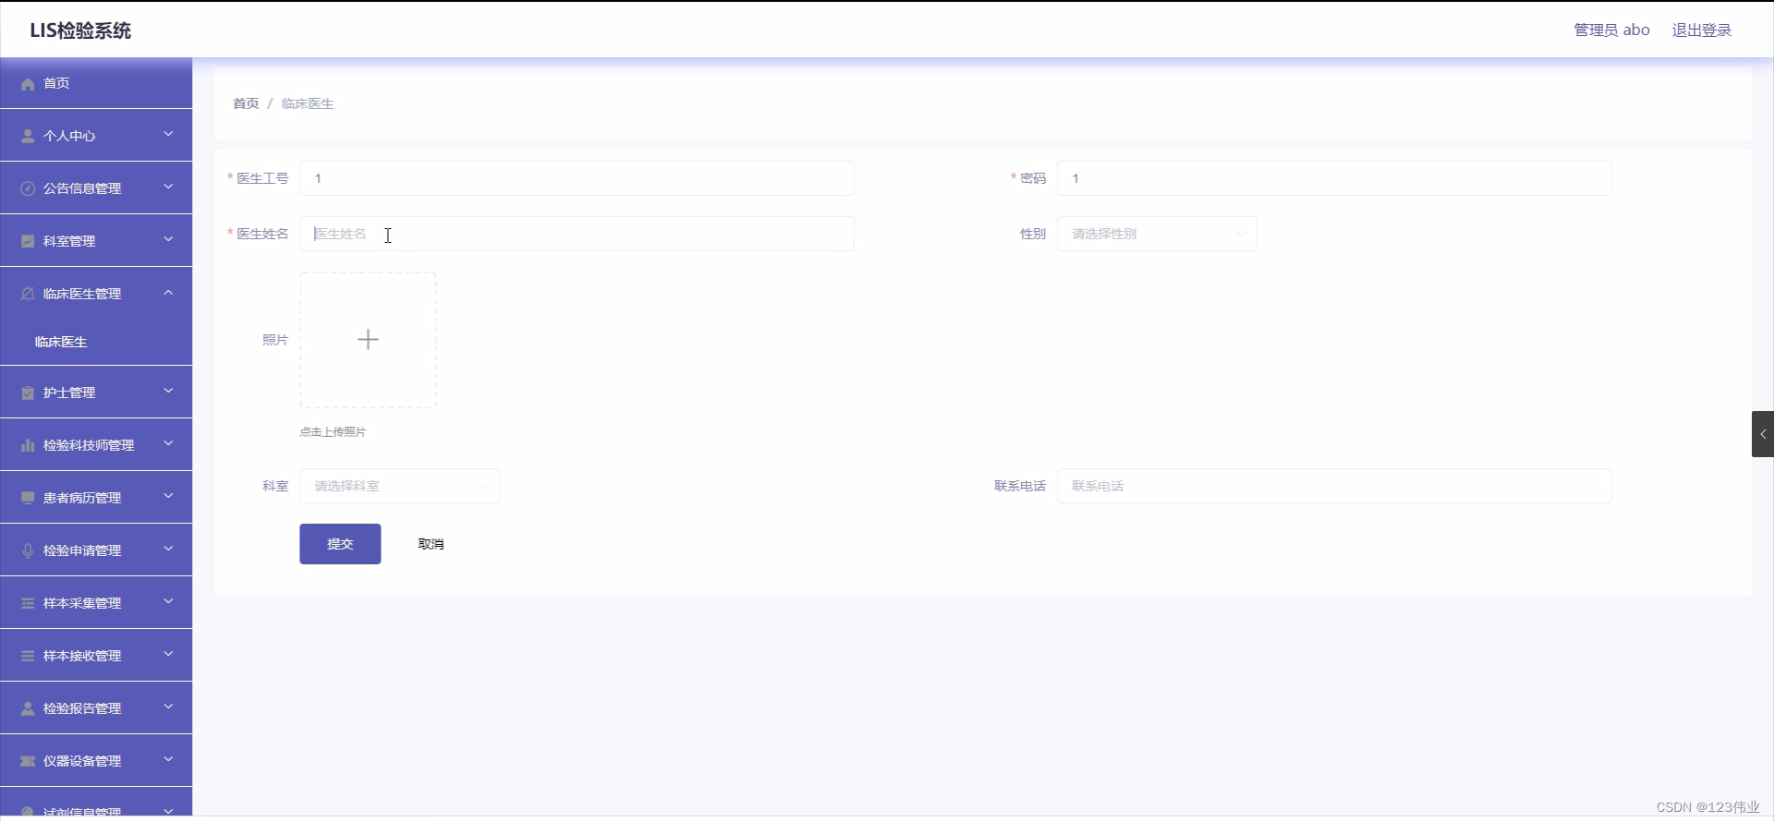Click the list icon beside 样本接收管理
Viewport: 1774px width, 822px height.
pos(28,656)
